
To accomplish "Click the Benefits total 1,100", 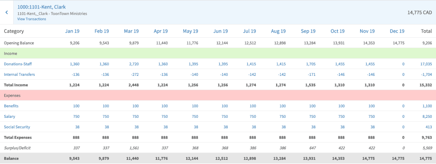I will [x=427, y=106].
